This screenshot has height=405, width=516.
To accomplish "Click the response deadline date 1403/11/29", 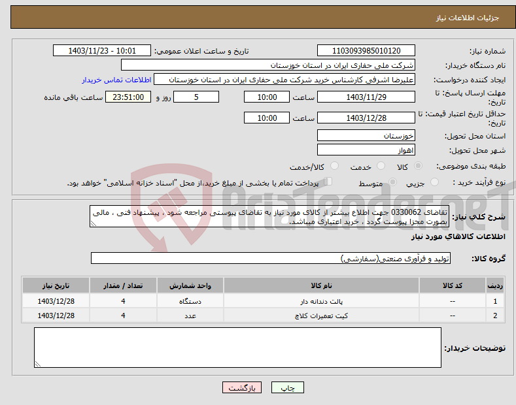I will click(366, 97).
